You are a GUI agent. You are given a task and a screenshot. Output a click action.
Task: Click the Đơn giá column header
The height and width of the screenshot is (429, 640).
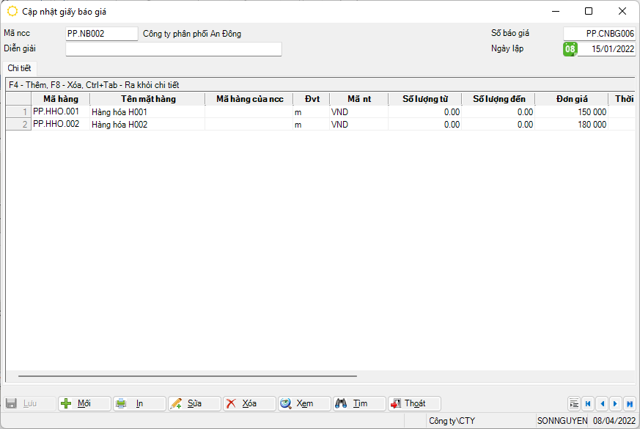tap(570, 99)
